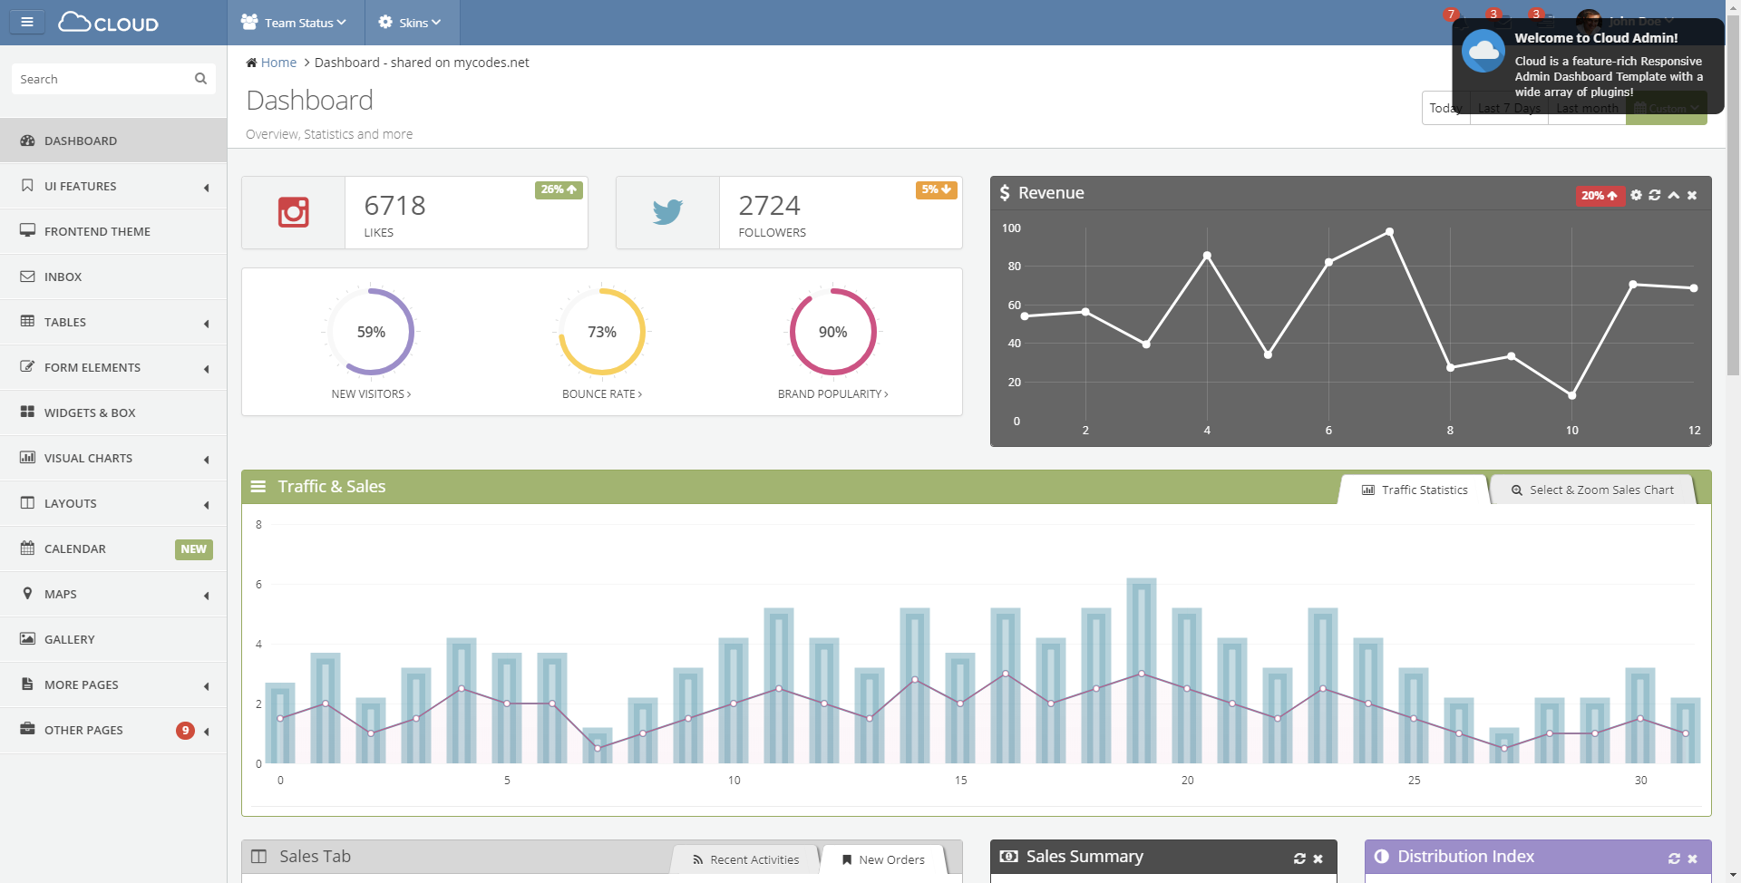
Task: Click the Cloud logo in the header
Action: coord(109,23)
